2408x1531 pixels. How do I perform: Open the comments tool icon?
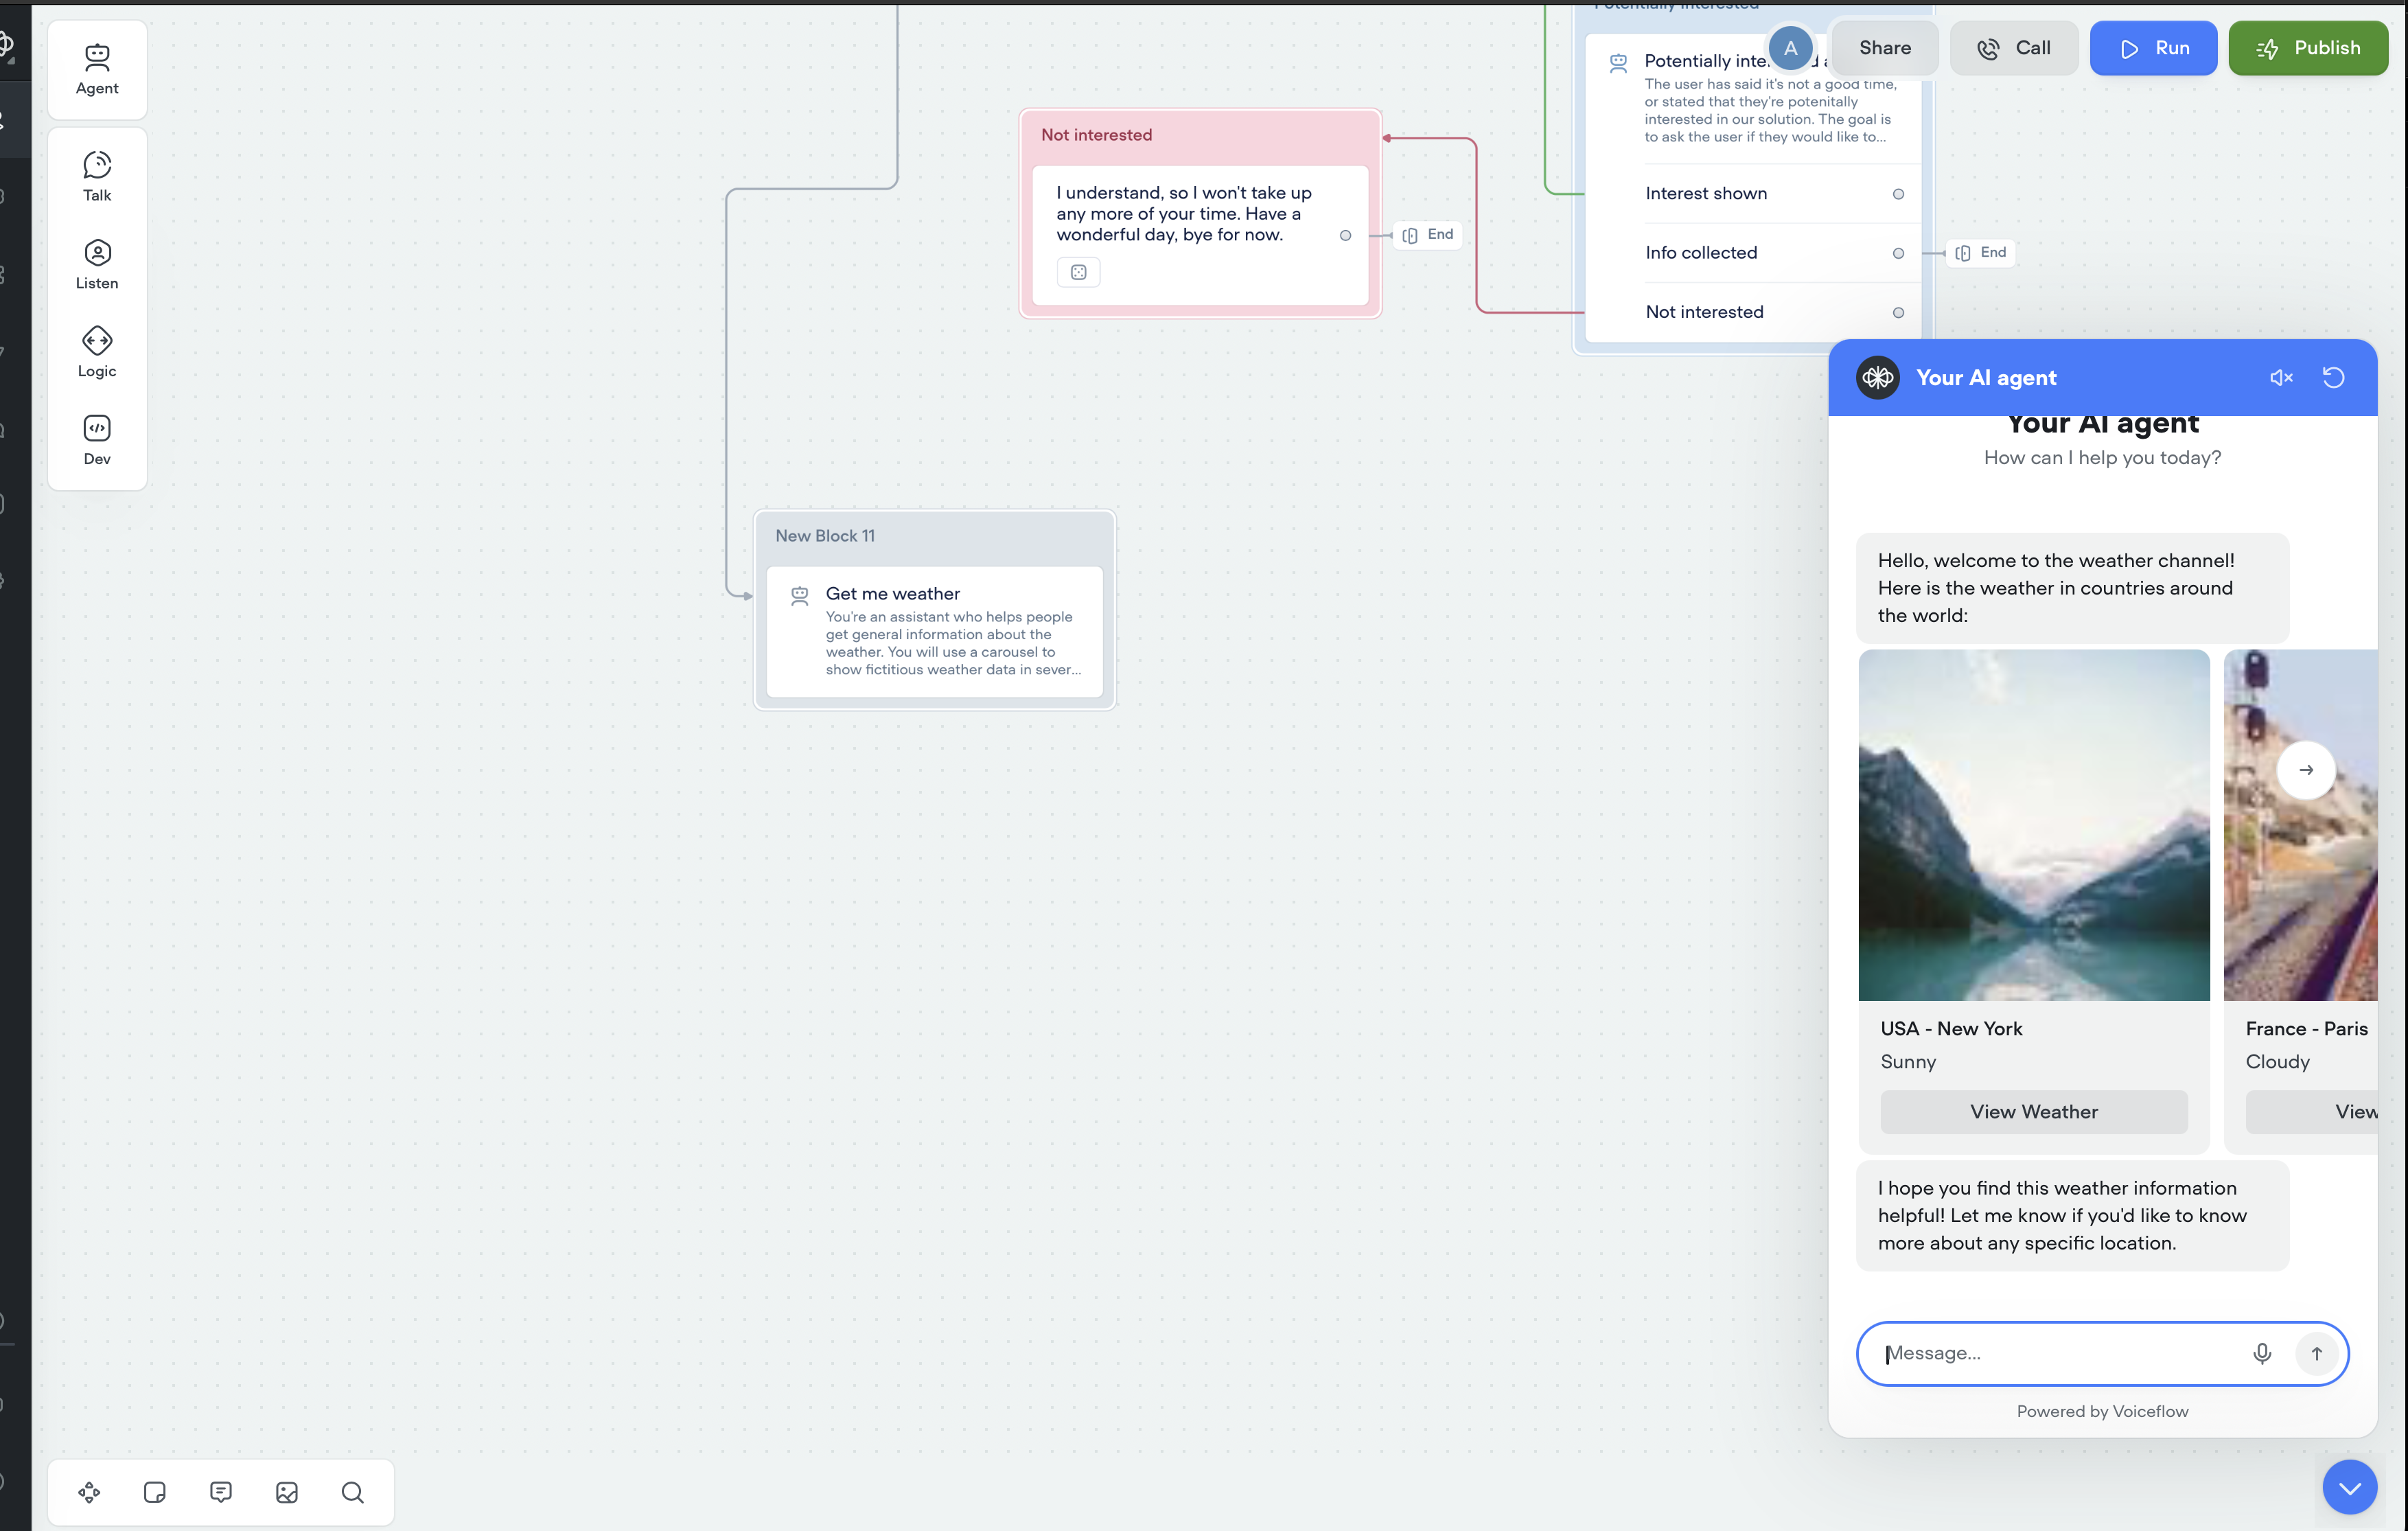pyautogui.click(x=221, y=1492)
